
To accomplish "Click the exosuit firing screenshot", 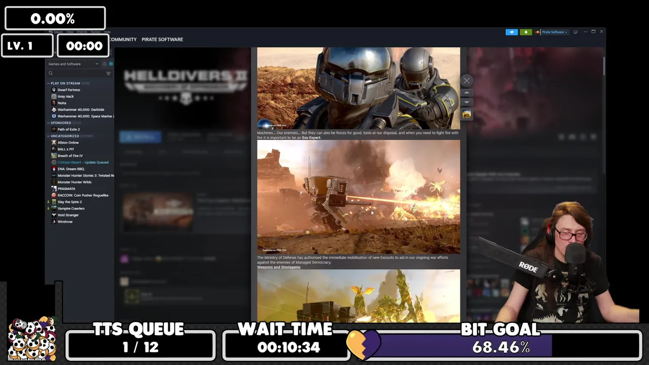I will point(358,197).
